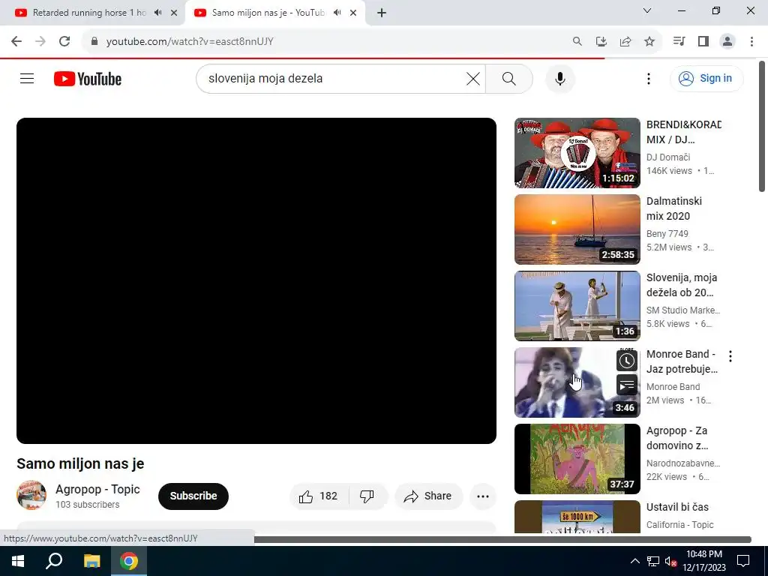Viewport: 768px width, 576px height.
Task: Go back in browser history
Action: [x=16, y=42]
